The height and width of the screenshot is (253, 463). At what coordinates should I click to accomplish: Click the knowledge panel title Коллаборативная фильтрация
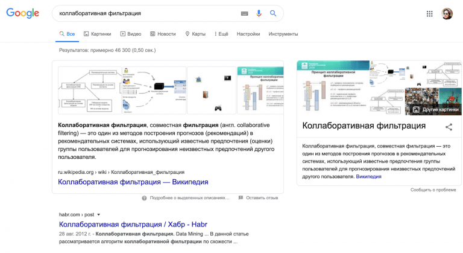pos(364,126)
